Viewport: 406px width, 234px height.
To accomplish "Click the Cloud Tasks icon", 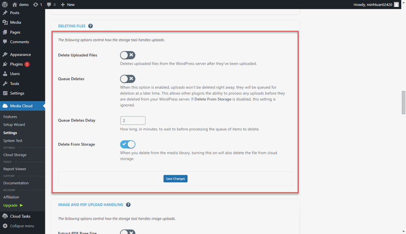I will 5,216.
